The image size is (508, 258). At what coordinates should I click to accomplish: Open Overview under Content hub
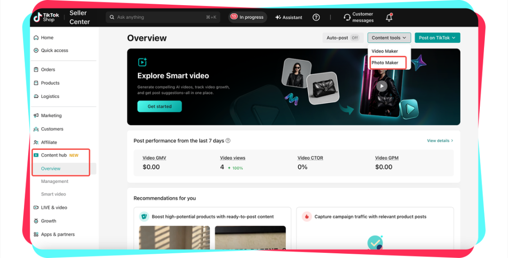click(50, 168)
